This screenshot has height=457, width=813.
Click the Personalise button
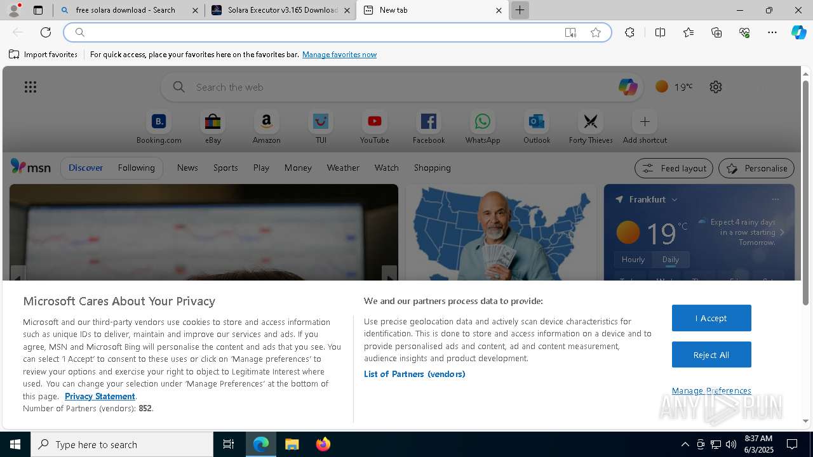pos(756,168)
